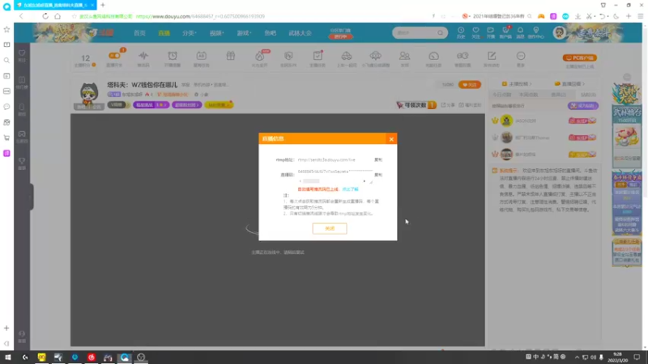Screen dimensions: 648x364
Task: Click the orange follow button
Action: click(x=470, y=85)
